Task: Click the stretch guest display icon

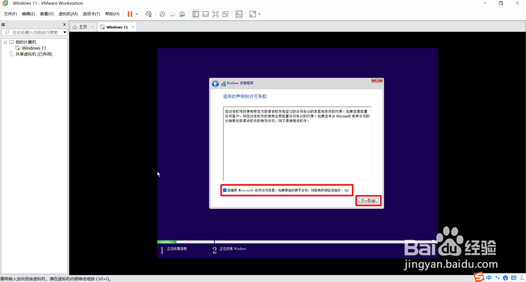Action: pos(253,14)
